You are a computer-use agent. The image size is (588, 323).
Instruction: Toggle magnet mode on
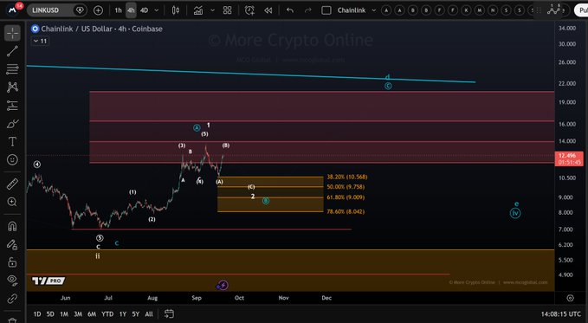[x=12, y=226]
